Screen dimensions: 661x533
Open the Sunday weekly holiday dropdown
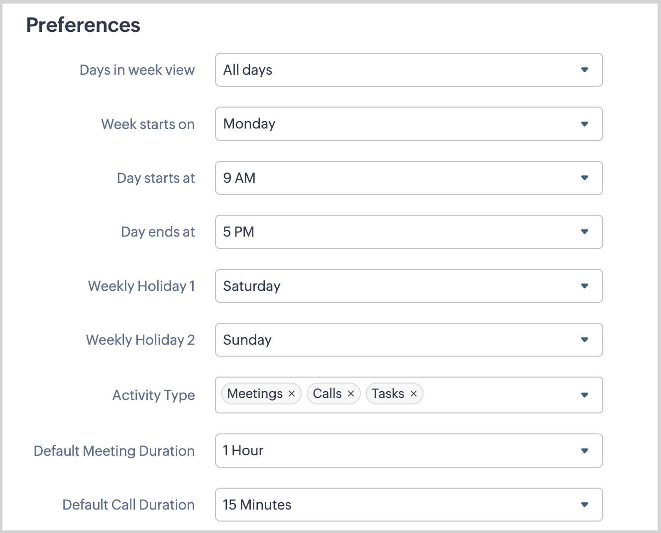tap(398, 340)
